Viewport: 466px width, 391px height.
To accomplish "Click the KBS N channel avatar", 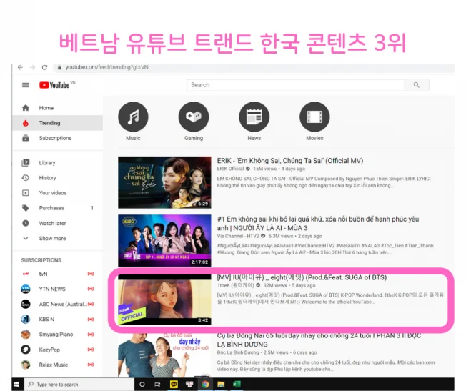I will [x=26, y=319].
